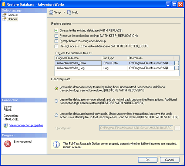Click the Log file type cell
Viewport: 185px width, 166px height.
(114, 68)
